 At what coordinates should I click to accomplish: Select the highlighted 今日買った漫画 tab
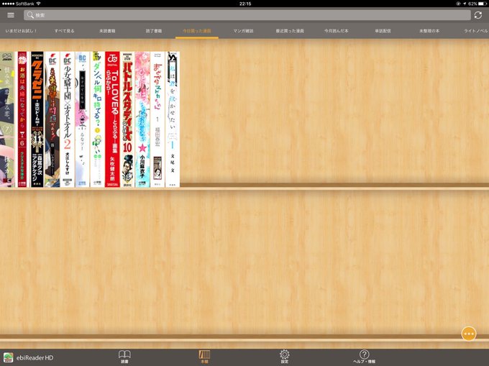coord(197,31)
